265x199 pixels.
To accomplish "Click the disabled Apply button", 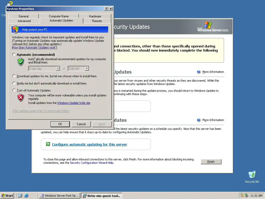I will 102,124.
